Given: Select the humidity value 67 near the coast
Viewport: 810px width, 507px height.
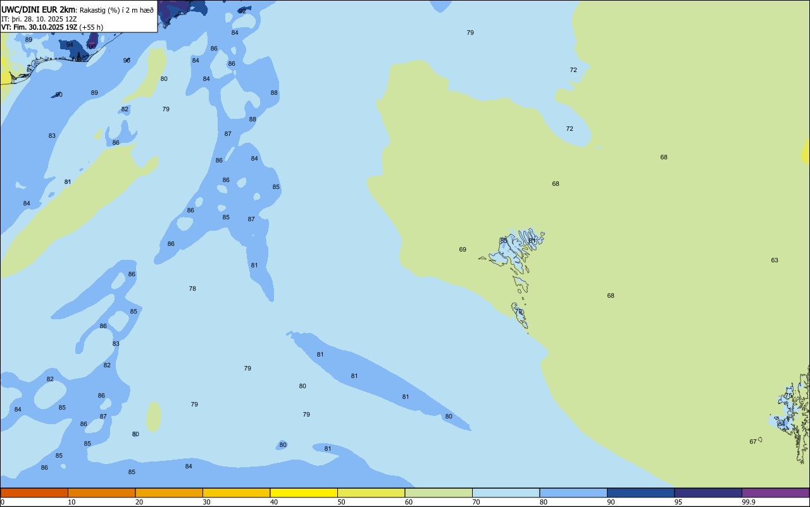Looking at the screenshot, I should (753, 442).
